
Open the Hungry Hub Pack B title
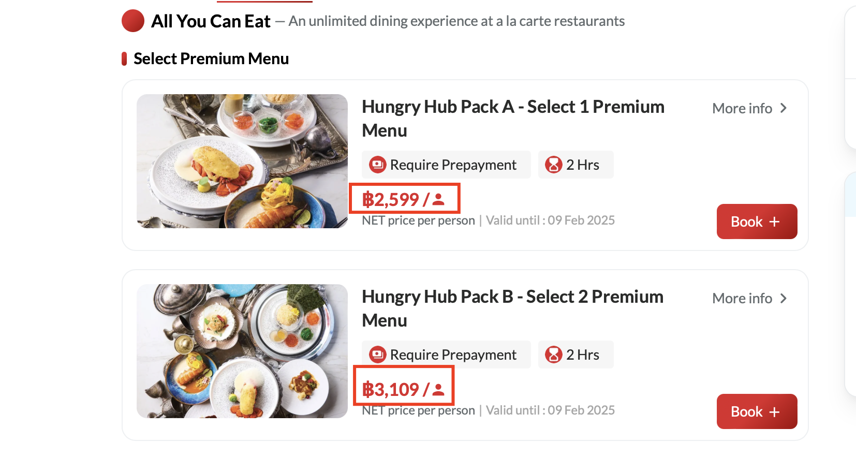click(x=512, y=308)
